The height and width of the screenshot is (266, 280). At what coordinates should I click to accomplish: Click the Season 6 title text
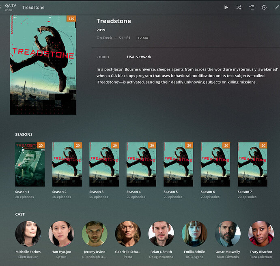tap(208, 192)
